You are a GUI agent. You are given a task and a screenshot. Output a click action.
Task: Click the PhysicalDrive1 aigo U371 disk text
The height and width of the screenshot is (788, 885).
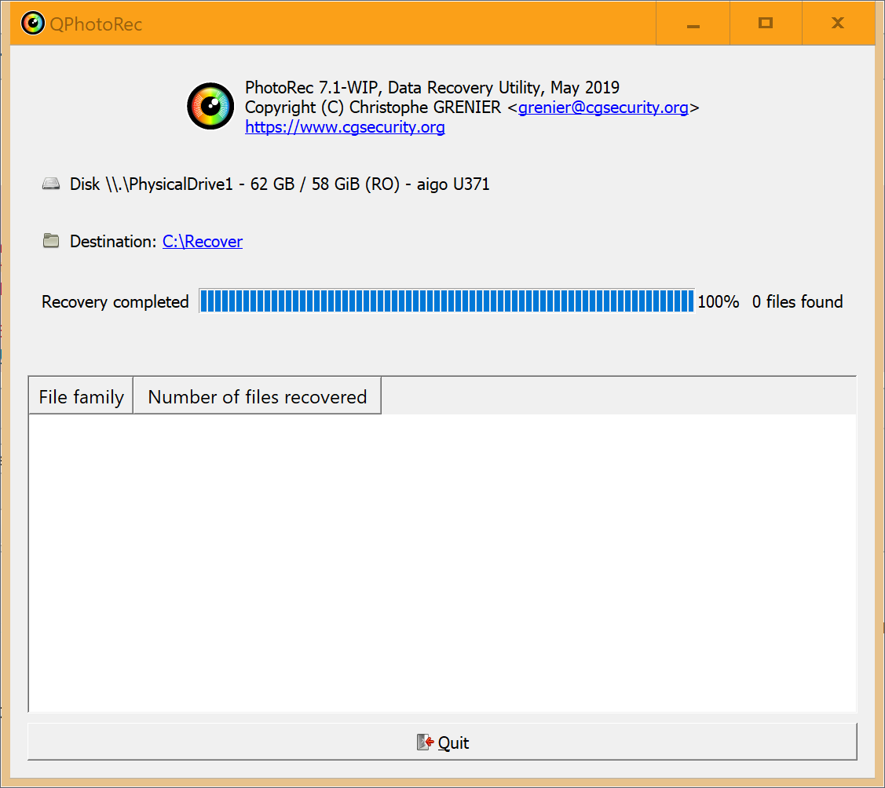click(x=280, y=184)
